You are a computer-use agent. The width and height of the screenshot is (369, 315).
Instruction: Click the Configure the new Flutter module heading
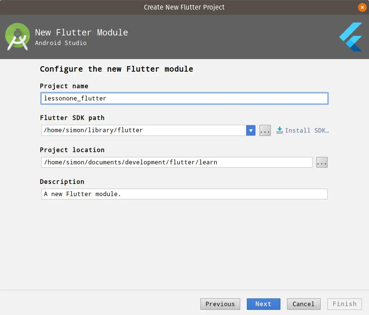click(117, 69)
